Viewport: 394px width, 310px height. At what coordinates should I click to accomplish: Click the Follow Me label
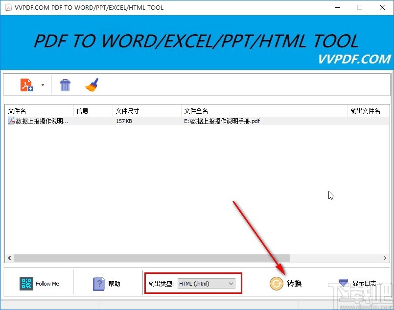click(48, 284)
